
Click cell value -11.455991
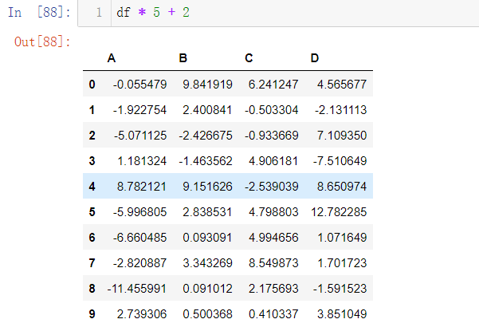[137, 289]
